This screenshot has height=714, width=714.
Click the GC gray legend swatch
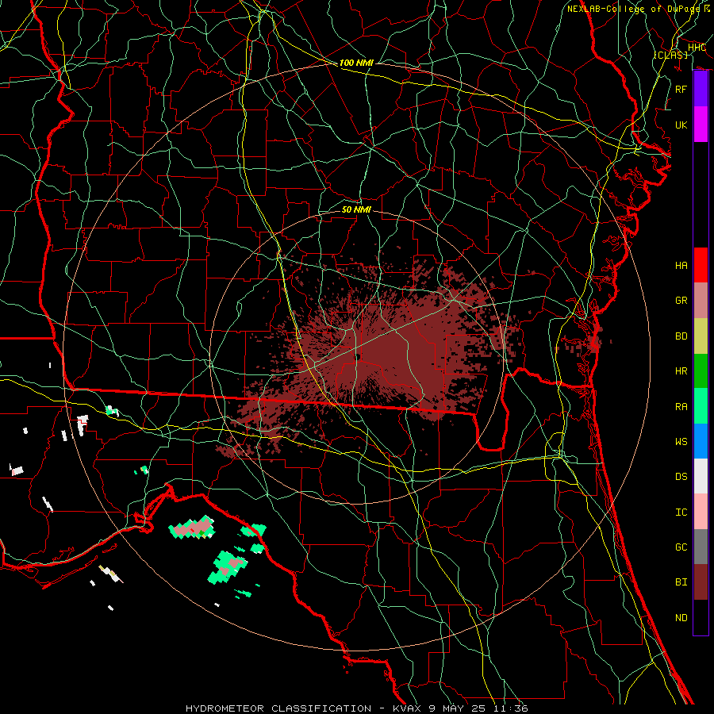pos(701,547)
